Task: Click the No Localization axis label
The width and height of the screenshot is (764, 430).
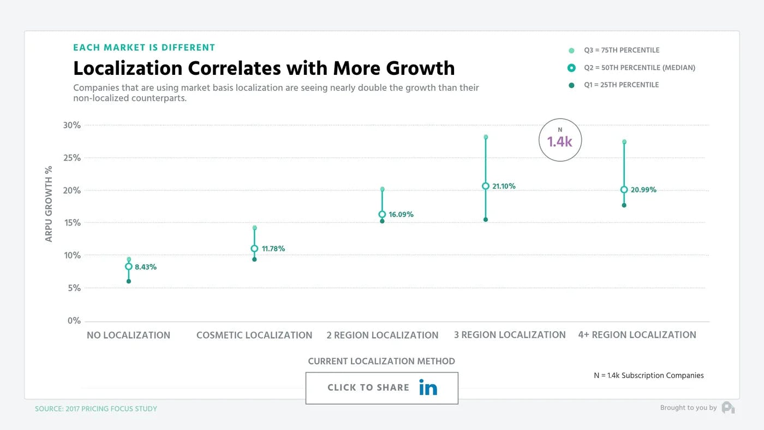Action: point(128,335)
